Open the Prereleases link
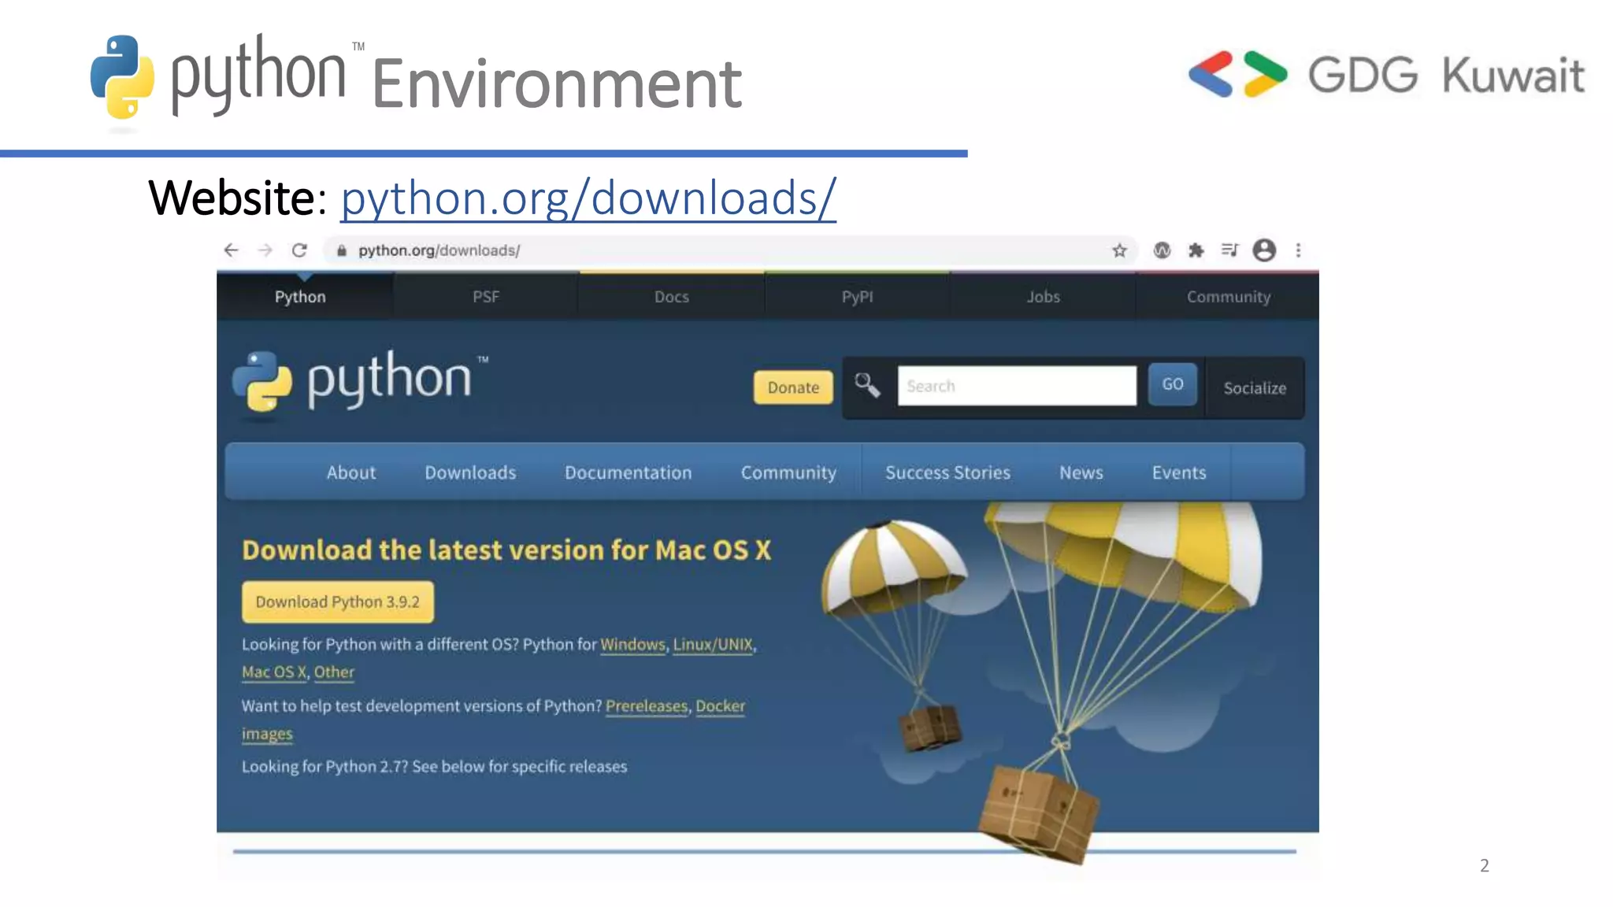Screen dimensions: 1613x907 click(x=646, y=705)
